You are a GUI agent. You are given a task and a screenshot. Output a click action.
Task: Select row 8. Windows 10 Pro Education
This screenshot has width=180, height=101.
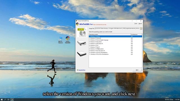coord(115,49)
